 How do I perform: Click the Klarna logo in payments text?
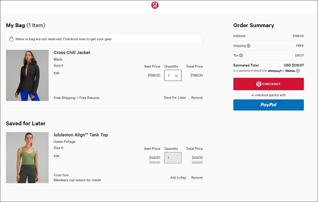[x=290, y=71]
